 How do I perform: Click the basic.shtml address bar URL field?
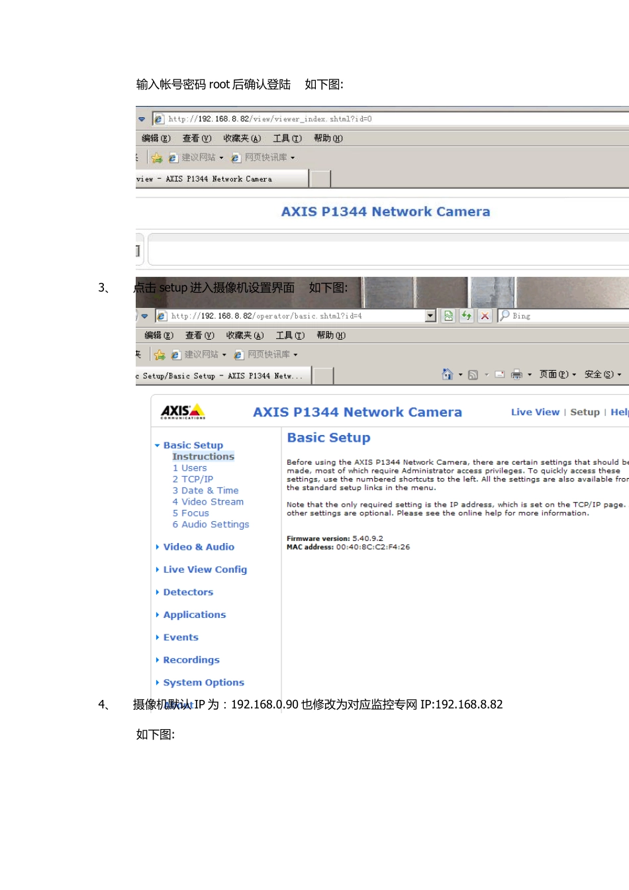pos(296,316)
